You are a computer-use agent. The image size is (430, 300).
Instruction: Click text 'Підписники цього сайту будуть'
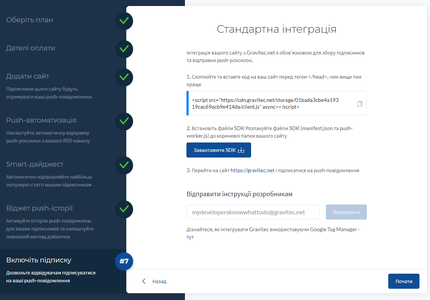coord(42,89)
